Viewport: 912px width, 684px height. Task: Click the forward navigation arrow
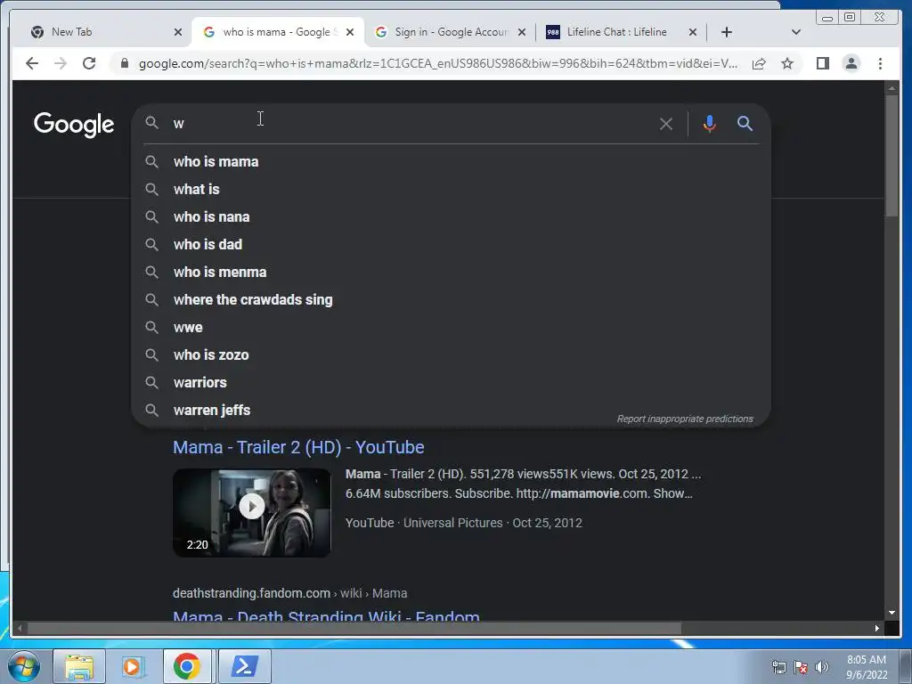coord(61,63)
